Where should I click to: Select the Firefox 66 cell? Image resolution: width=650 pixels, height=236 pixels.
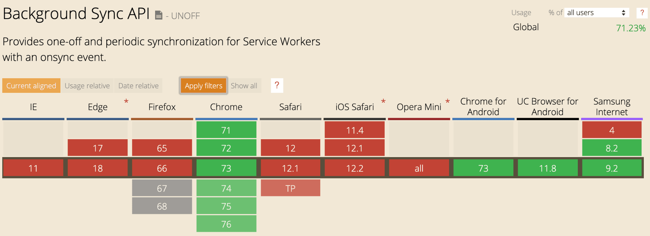click(x=162, y=168)
